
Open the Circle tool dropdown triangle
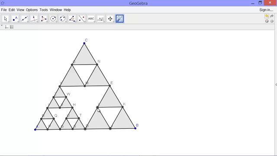pyautogui.click(x=56, y=22)
